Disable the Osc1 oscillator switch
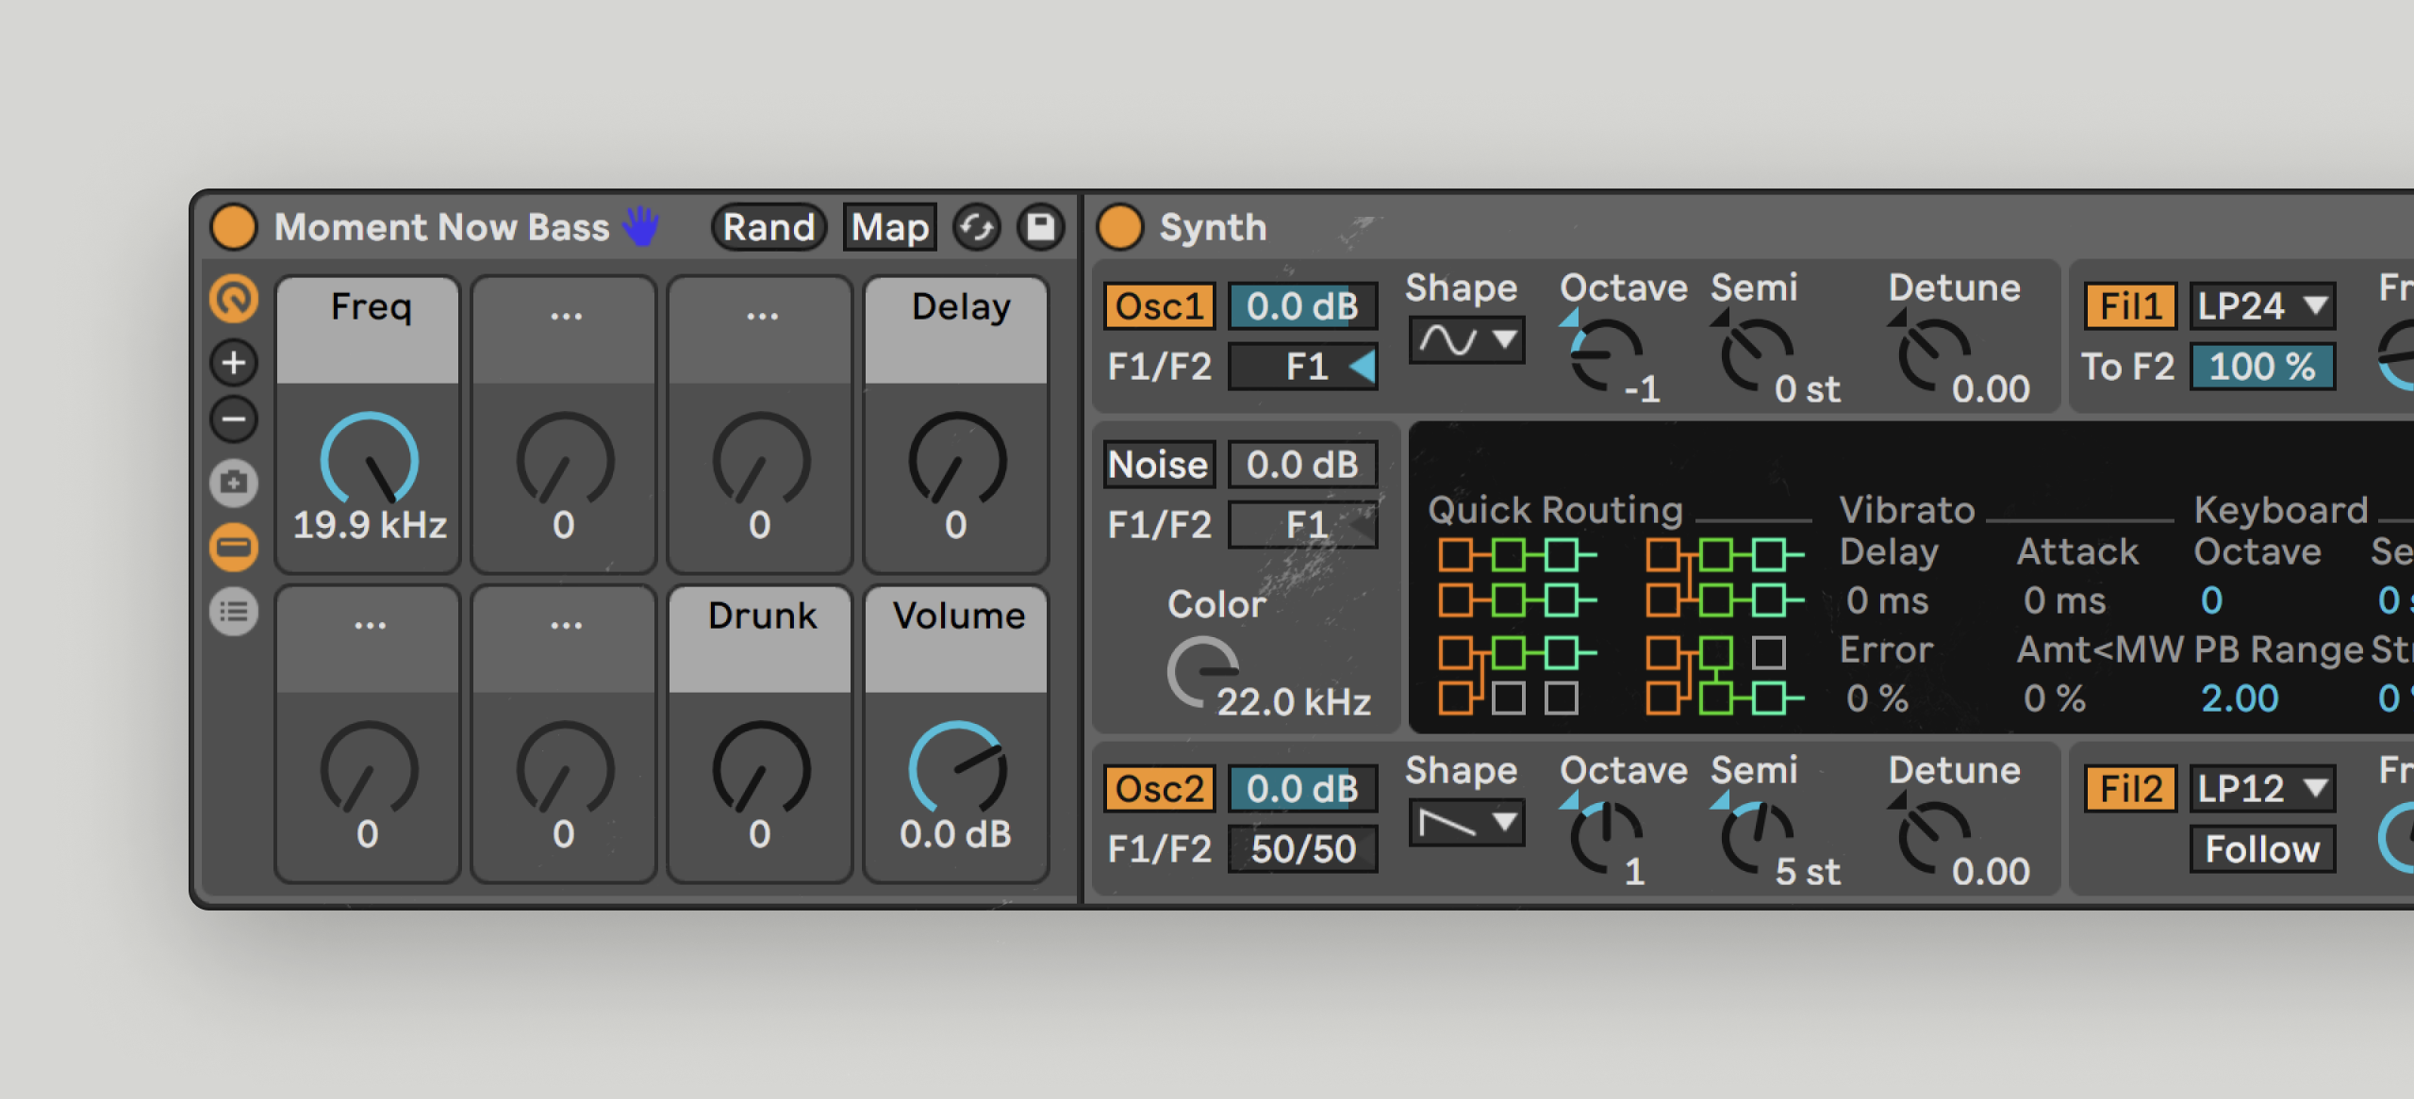The height and width of the screenshot is (1099, 2414). click(x=1159, y=306)
